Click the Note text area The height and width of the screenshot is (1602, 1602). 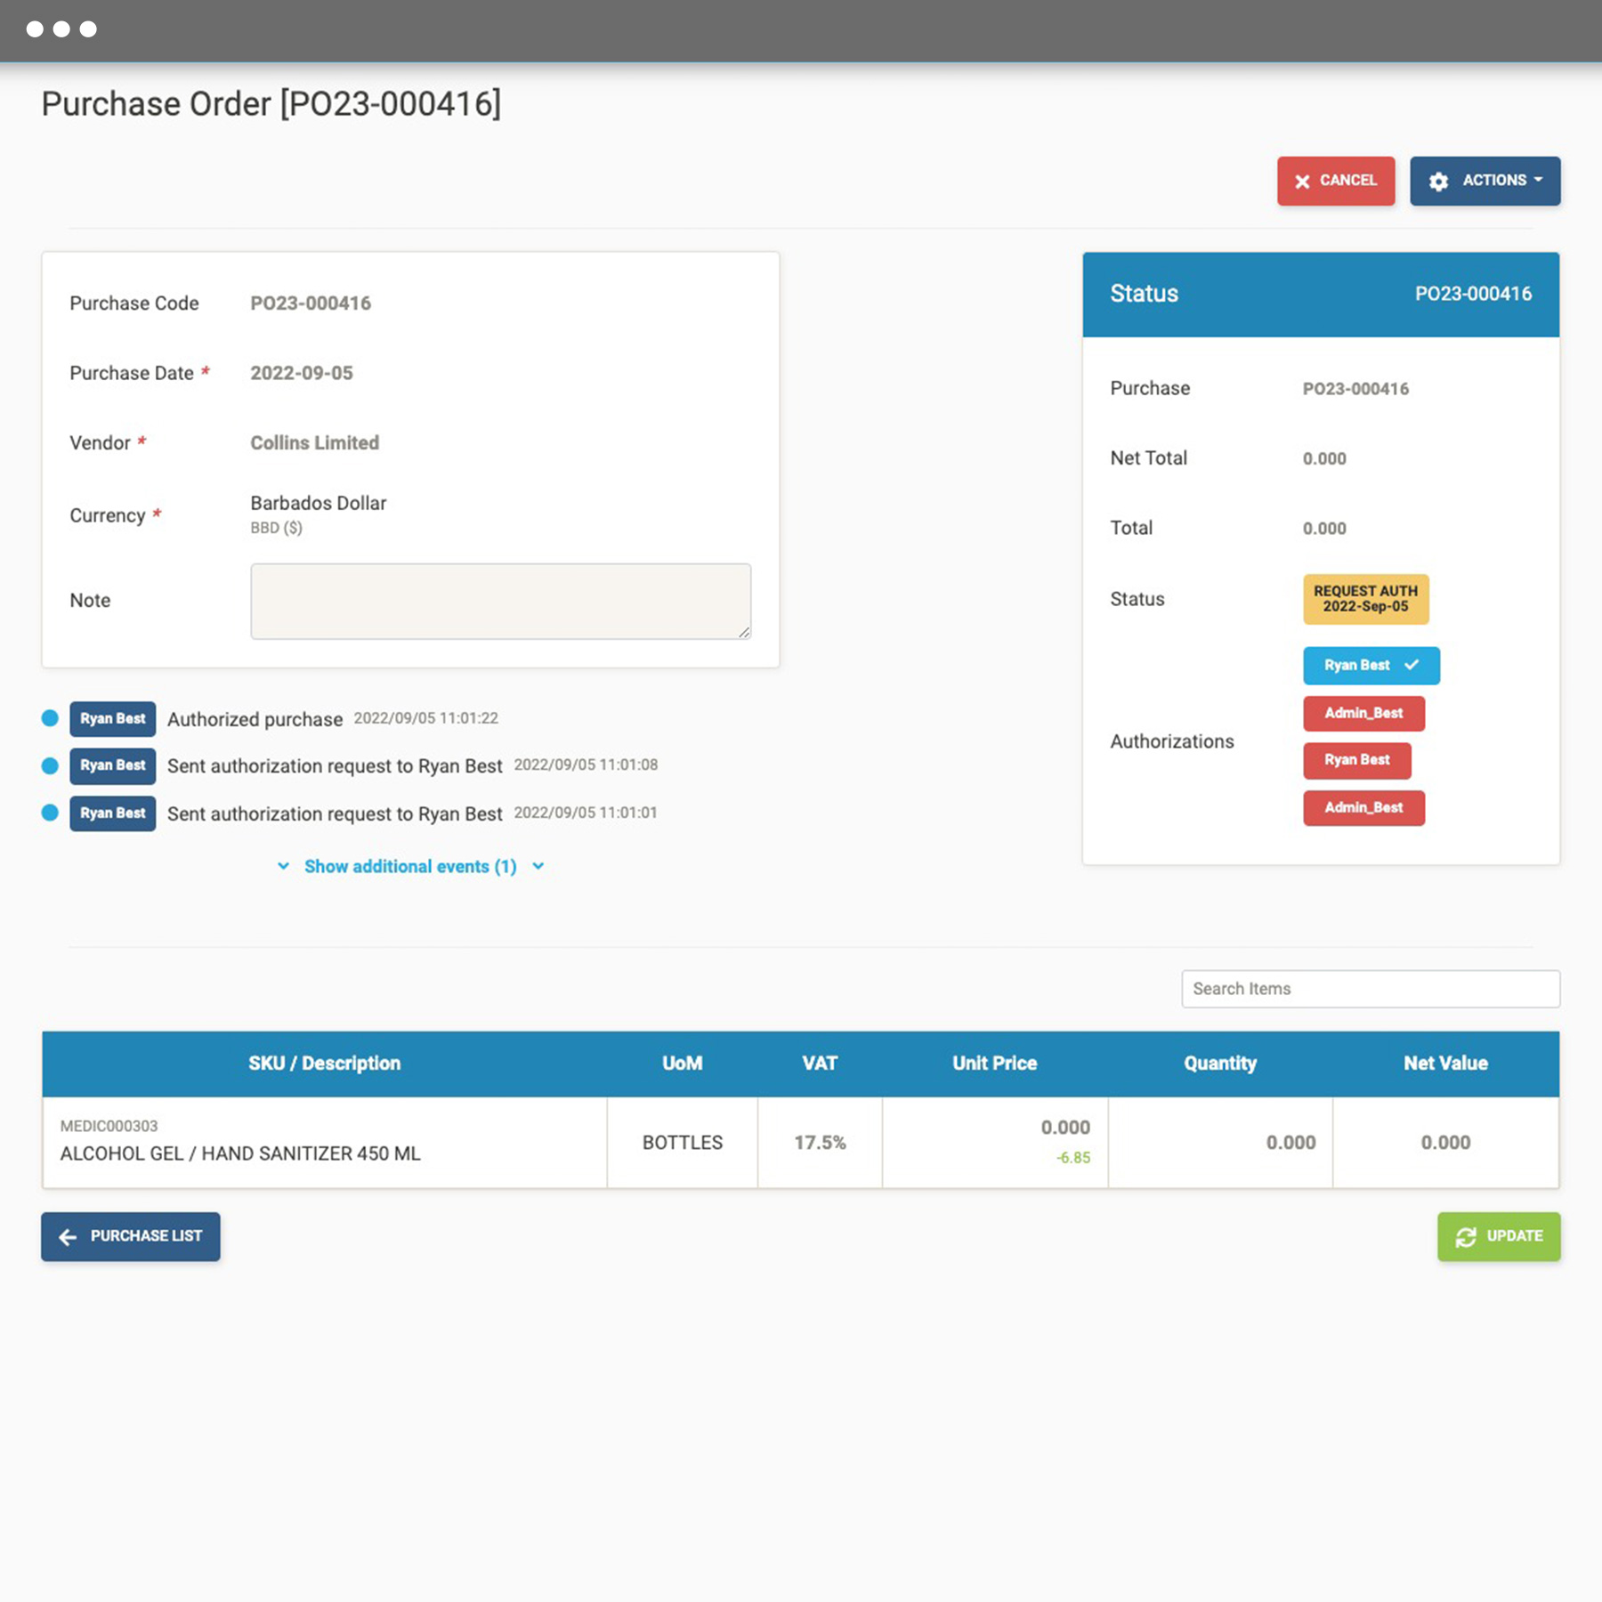click(500, 601)
